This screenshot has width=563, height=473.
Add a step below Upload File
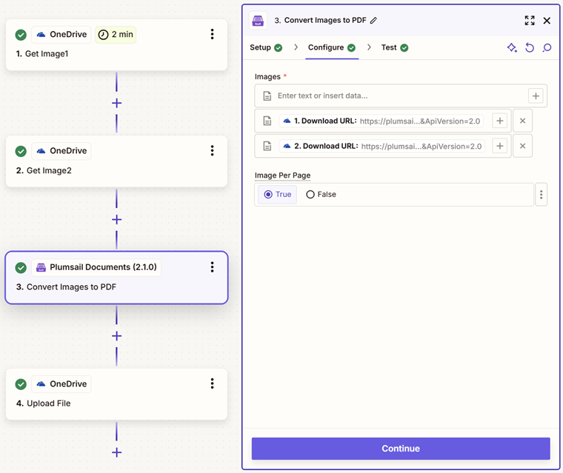[x=117, y=452]
